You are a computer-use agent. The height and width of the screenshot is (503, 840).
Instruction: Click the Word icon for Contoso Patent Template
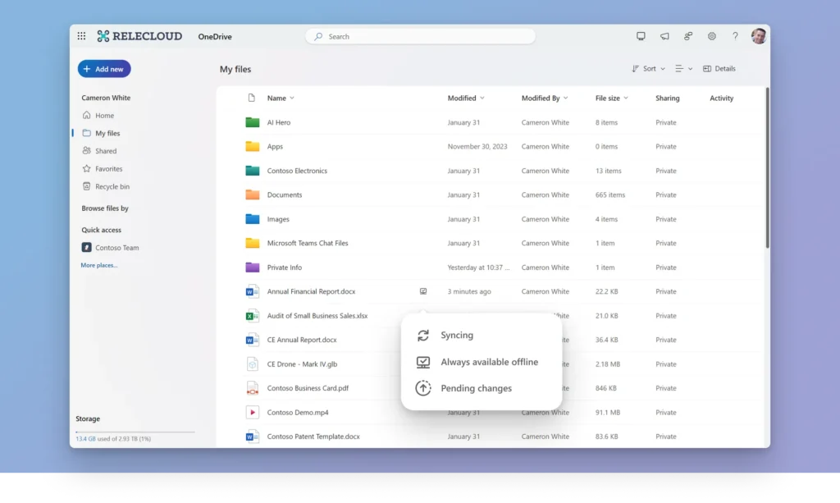(x=253, y=436)
